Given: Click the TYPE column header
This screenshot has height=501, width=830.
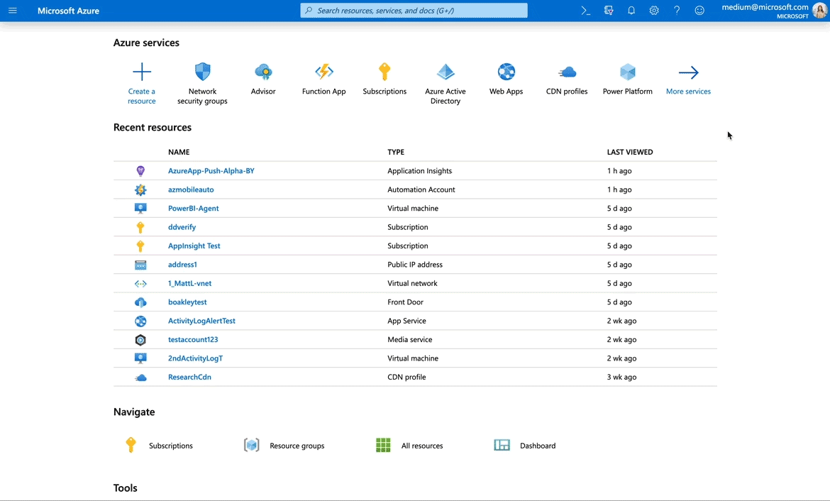Looking at the screenshot, I should [x=396, y=152].
